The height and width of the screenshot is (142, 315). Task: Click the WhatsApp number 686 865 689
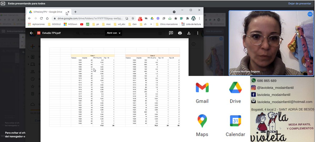pyautogui.click(x=267, y=81)
